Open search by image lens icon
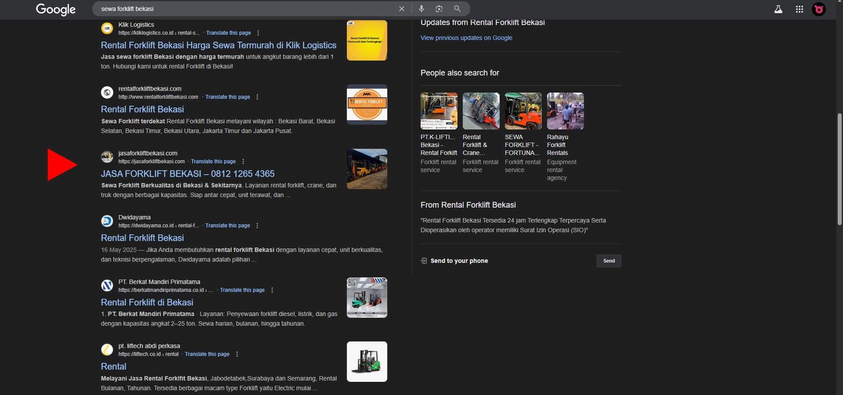 pos(439,9)
